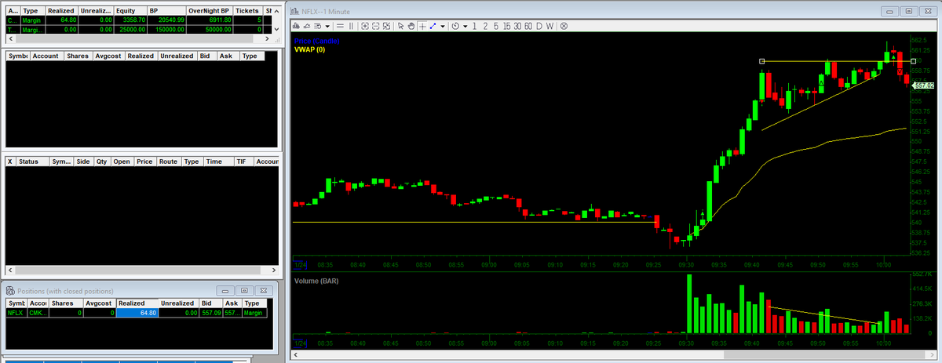
Task: Click Route column header in orders panel
Action: [x=168, y=162]
